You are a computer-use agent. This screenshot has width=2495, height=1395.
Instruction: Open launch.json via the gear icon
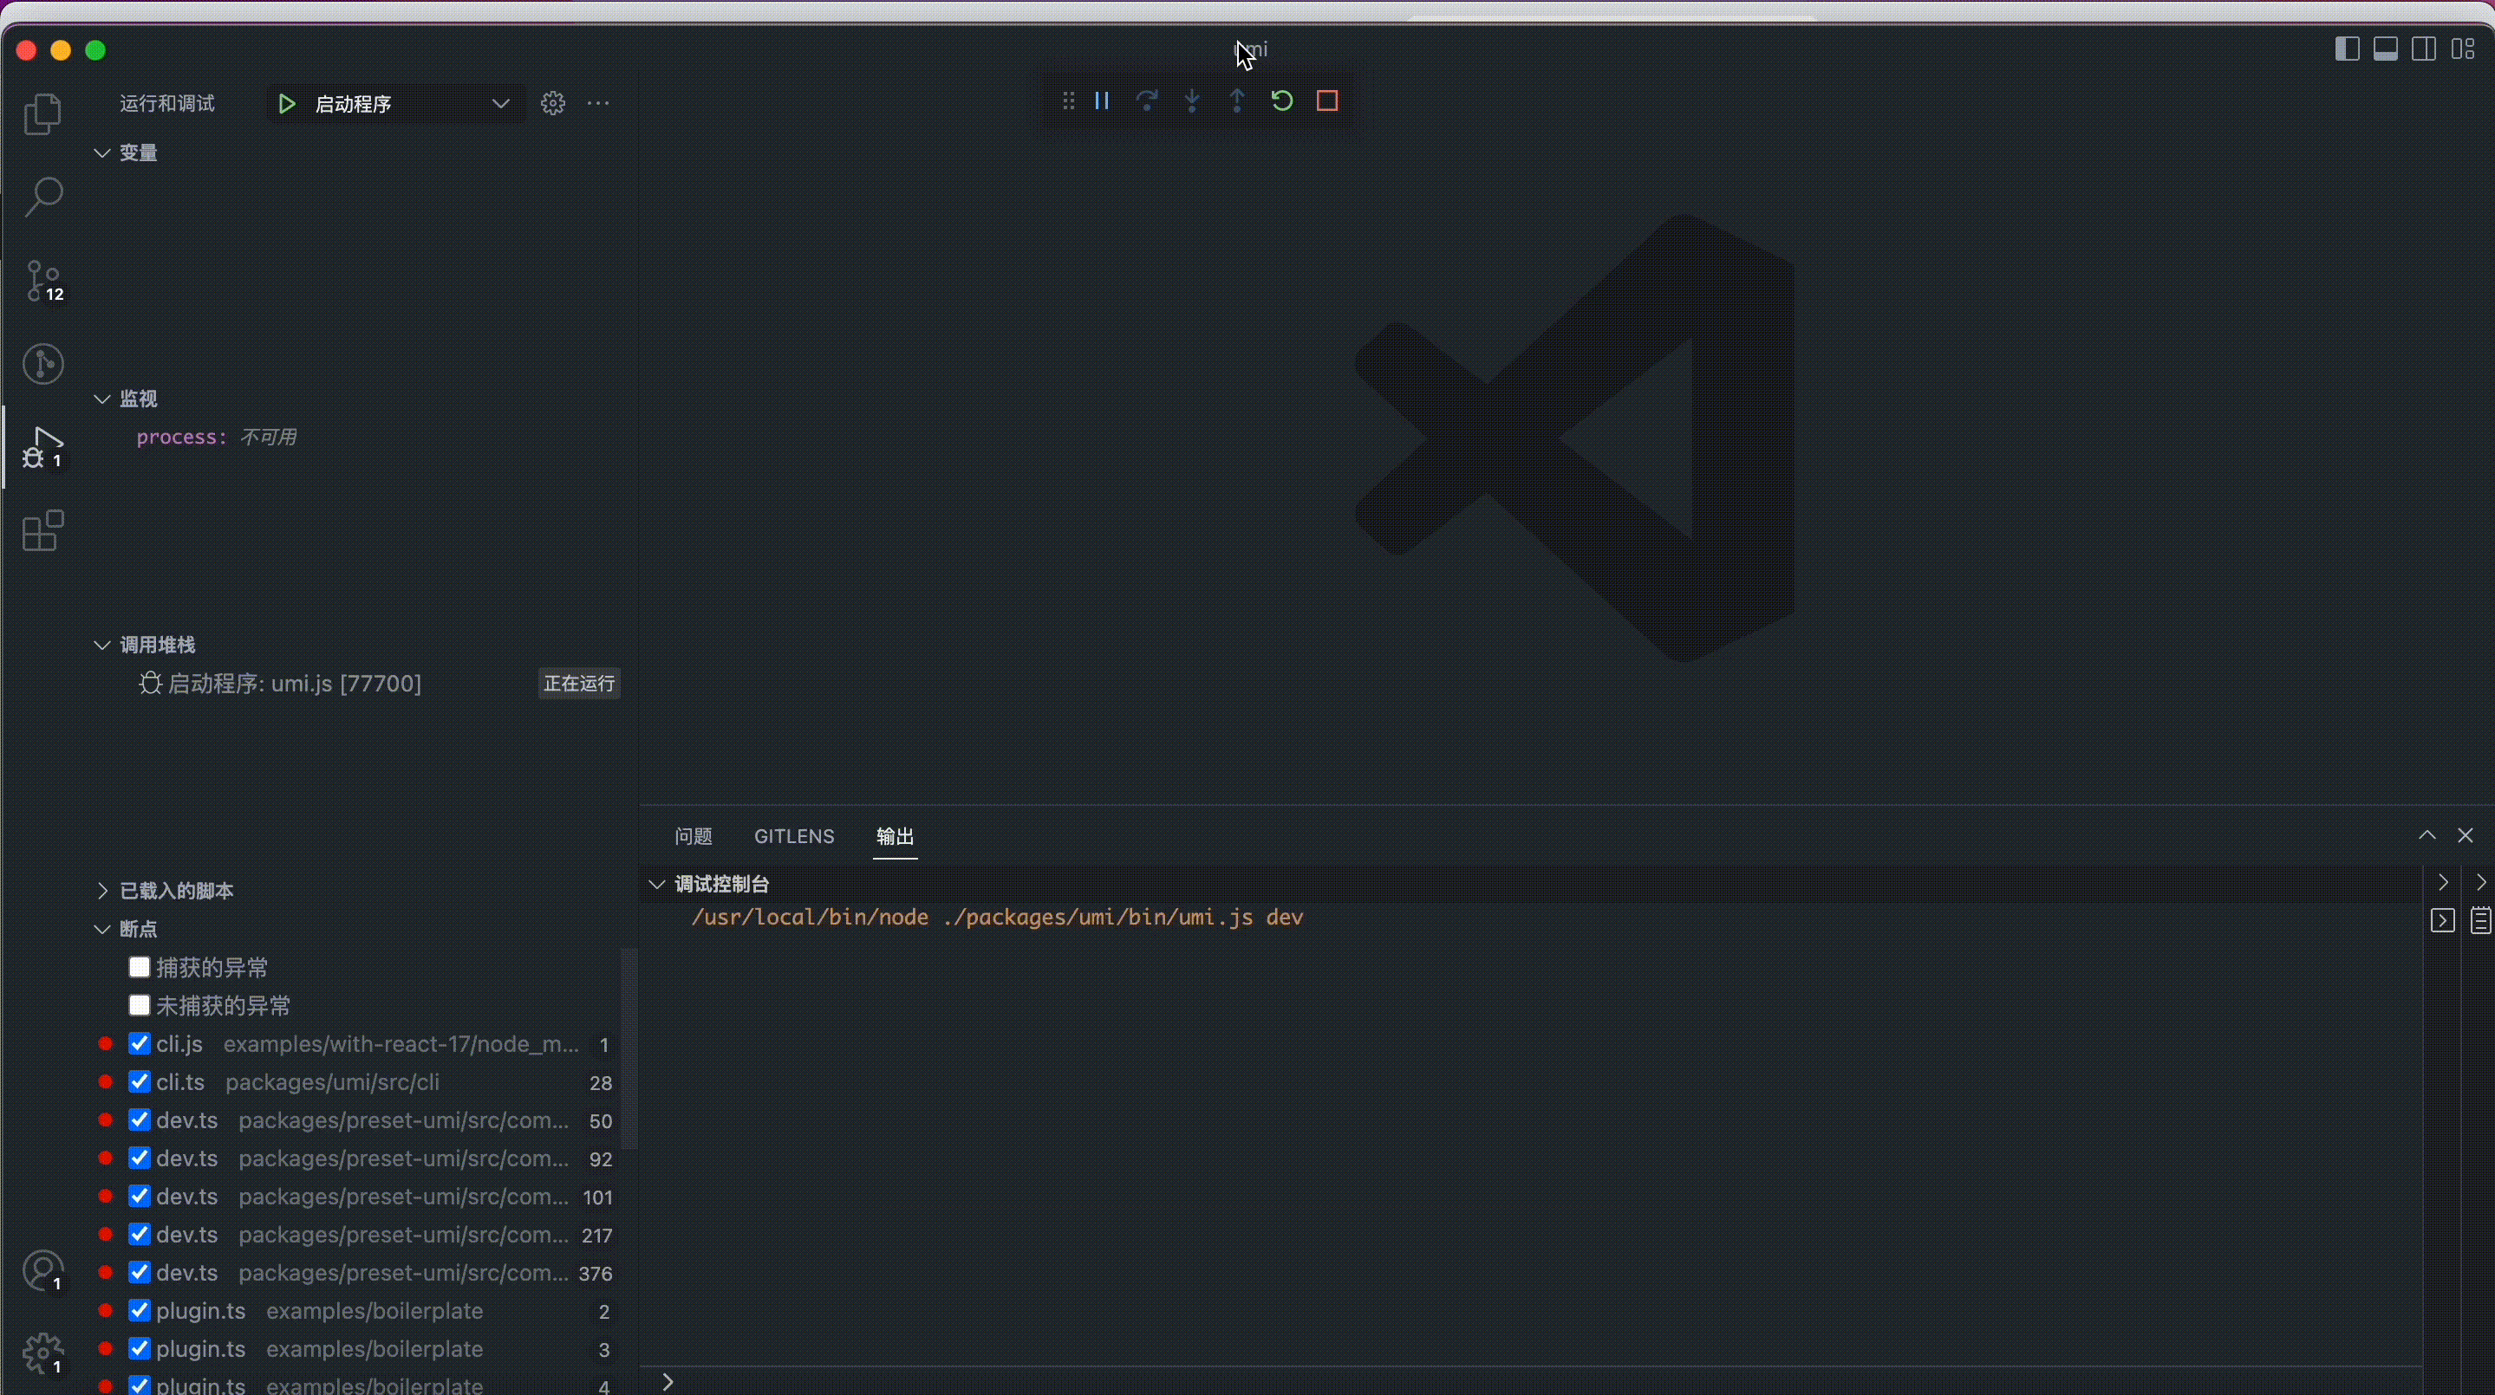[x=552, y=104]
